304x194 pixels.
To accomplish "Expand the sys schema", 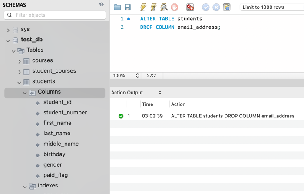I will tap(8, 30).
